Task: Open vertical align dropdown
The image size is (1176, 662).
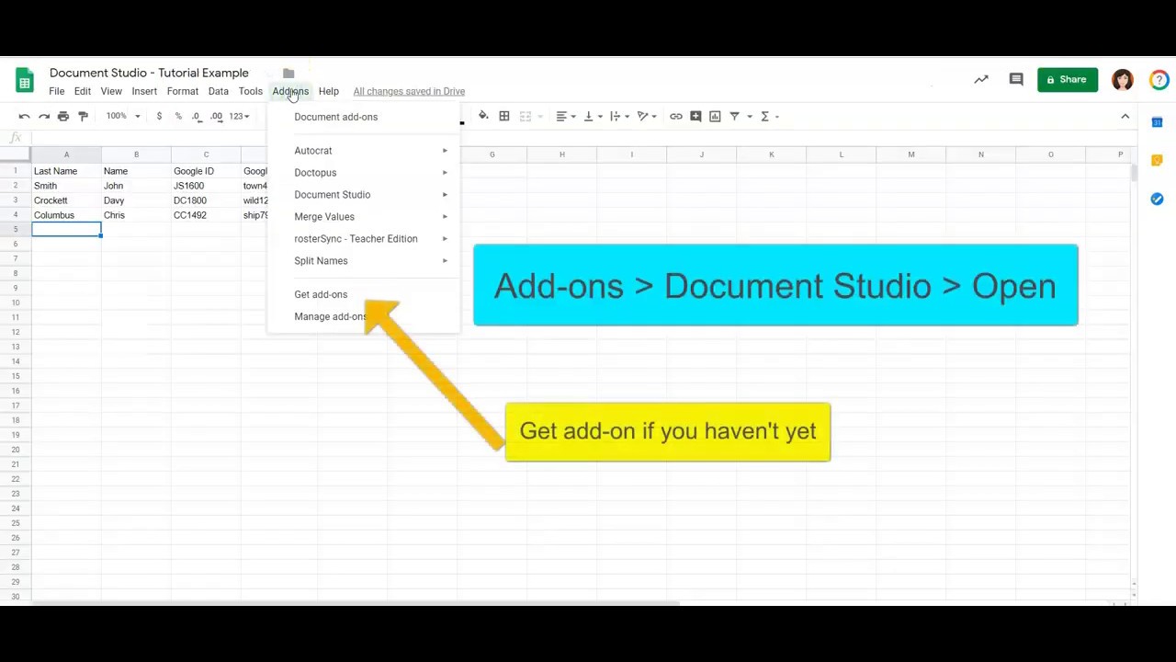Action: point(593,116)
